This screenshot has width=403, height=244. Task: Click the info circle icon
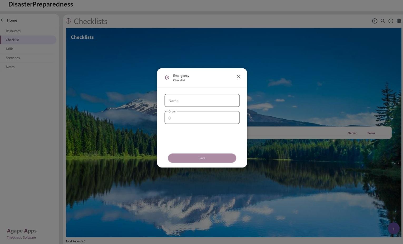click(391, 21)
